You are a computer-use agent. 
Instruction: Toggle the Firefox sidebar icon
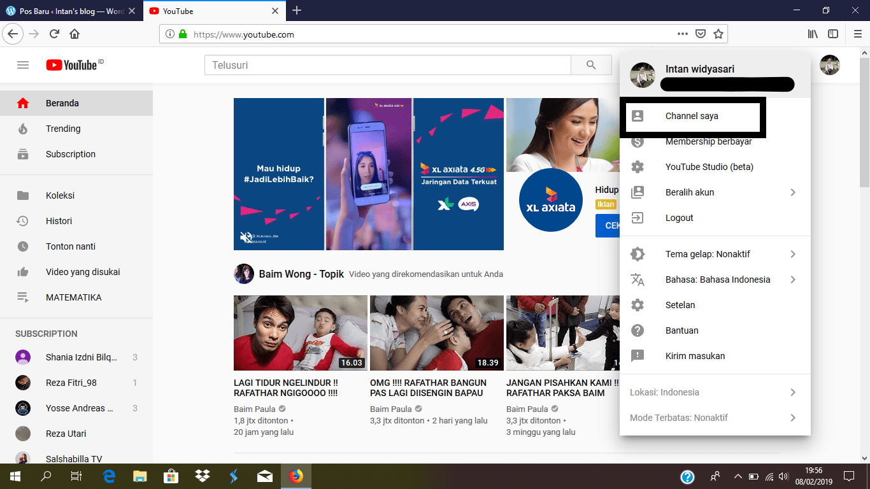click(x=833, y=34)
